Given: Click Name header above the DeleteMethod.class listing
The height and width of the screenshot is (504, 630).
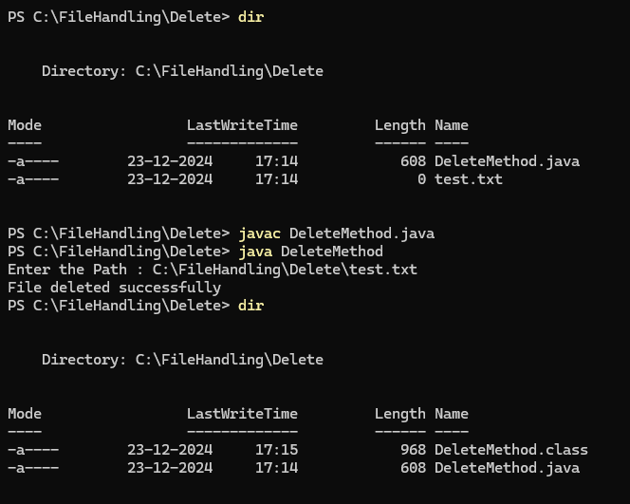Looking at the screenshot, I should click(x=451, y=414).
